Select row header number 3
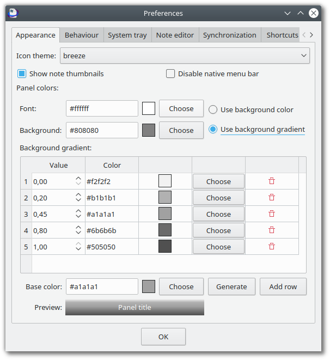The height and width of the screenshot is (360, 330). (x=26, y=214)
